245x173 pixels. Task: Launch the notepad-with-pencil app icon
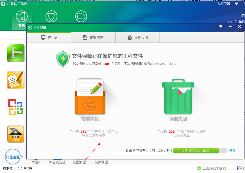[x=16, y=80]
